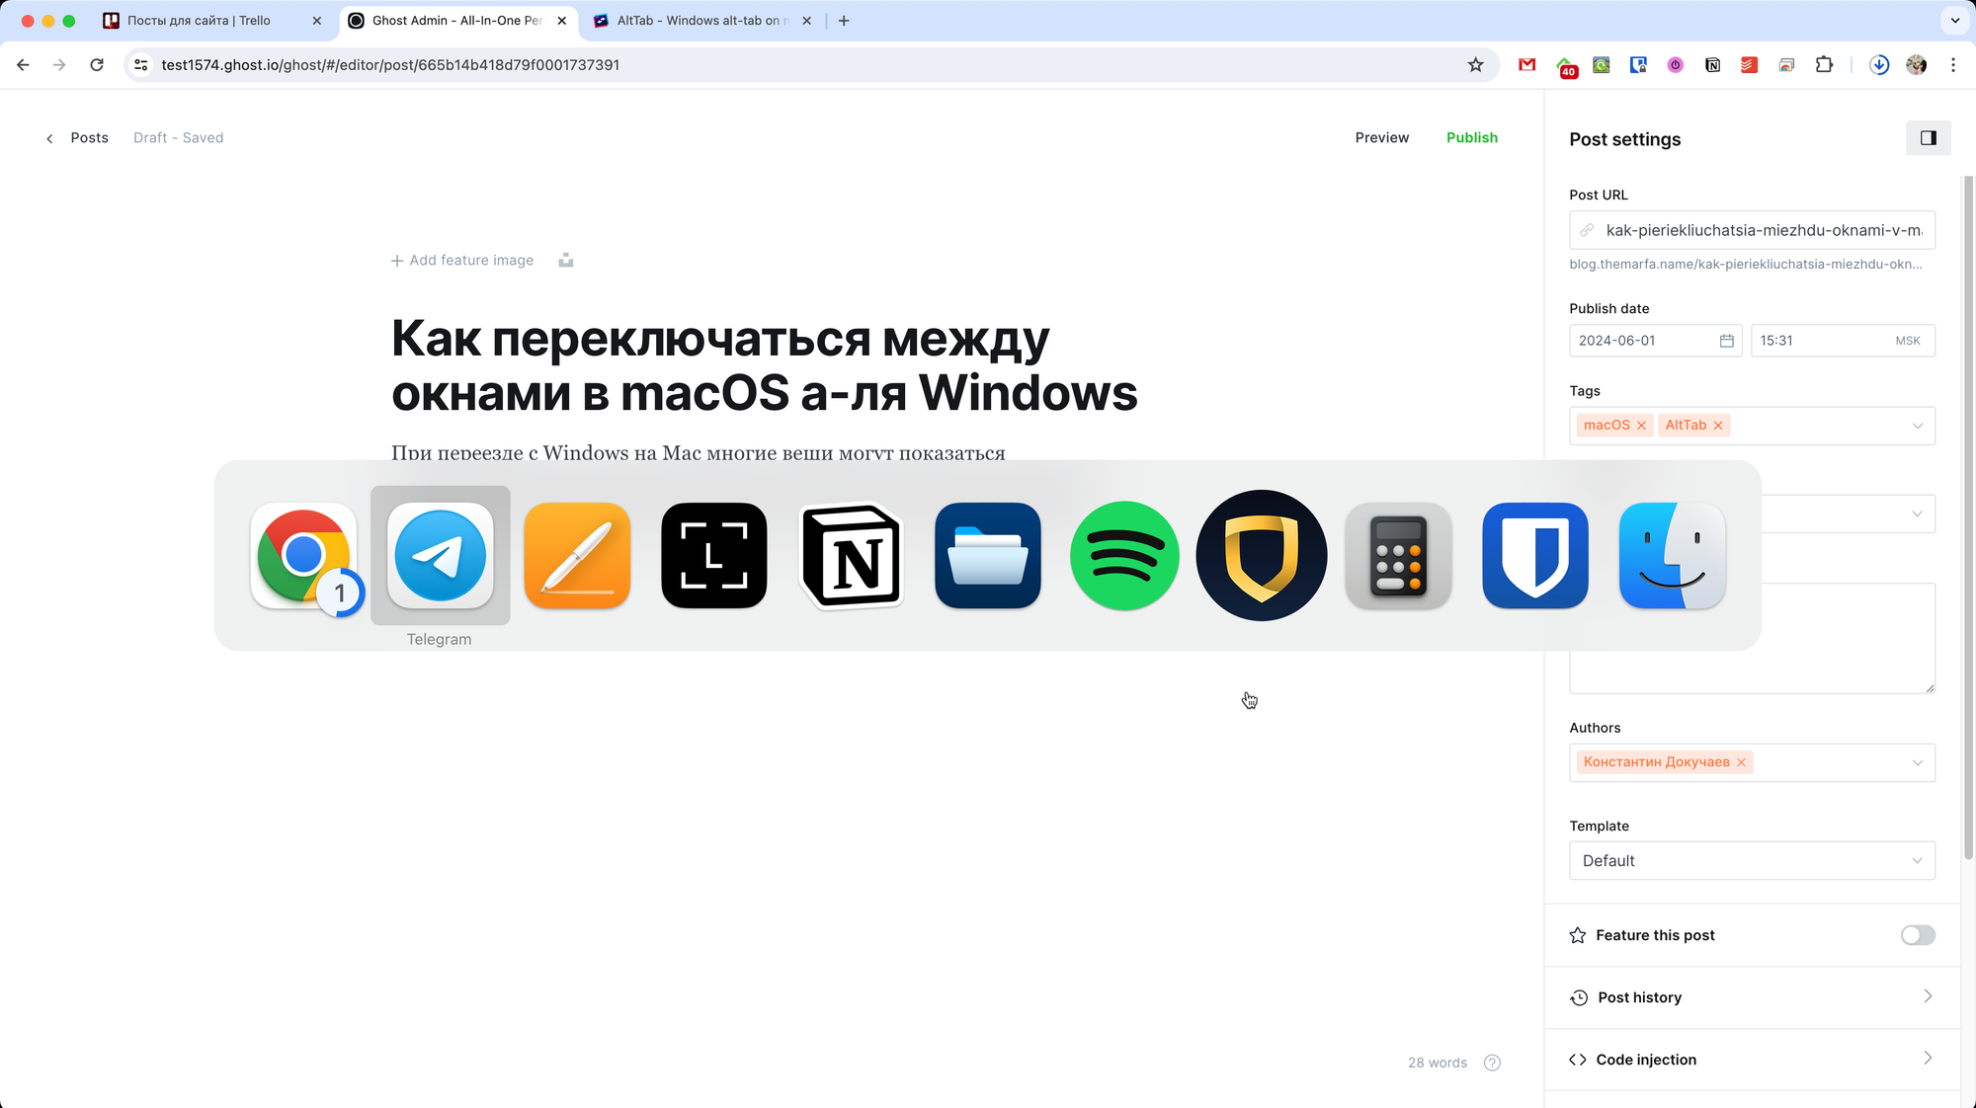Choose Finder in the app switcher
This screenshot has height=1108, width=1976.
(1672, 555)
